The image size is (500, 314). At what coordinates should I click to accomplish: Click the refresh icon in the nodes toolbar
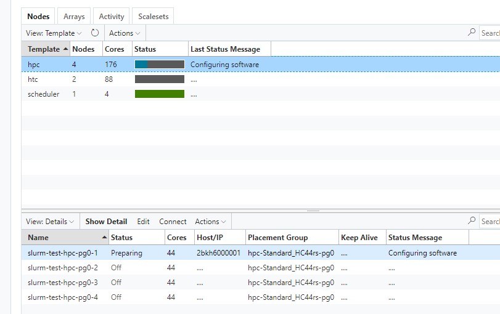[x=95, y=33]
